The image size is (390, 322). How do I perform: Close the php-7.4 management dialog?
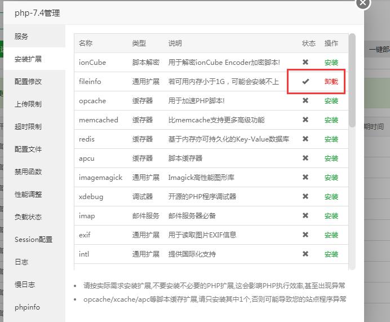[x=363, y=3]
